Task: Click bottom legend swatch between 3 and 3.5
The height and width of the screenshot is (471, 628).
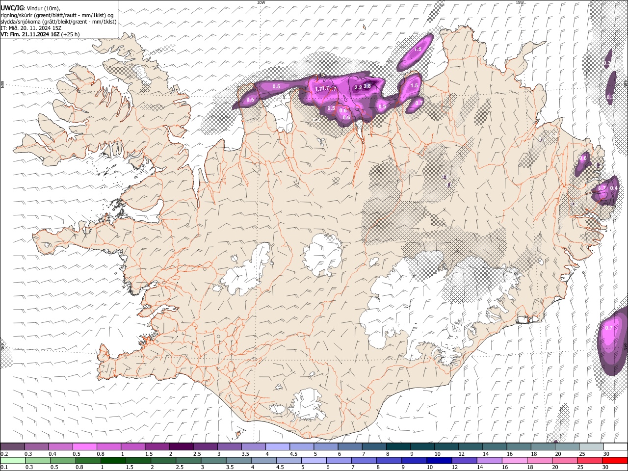Action: click(x=212, y=460)
